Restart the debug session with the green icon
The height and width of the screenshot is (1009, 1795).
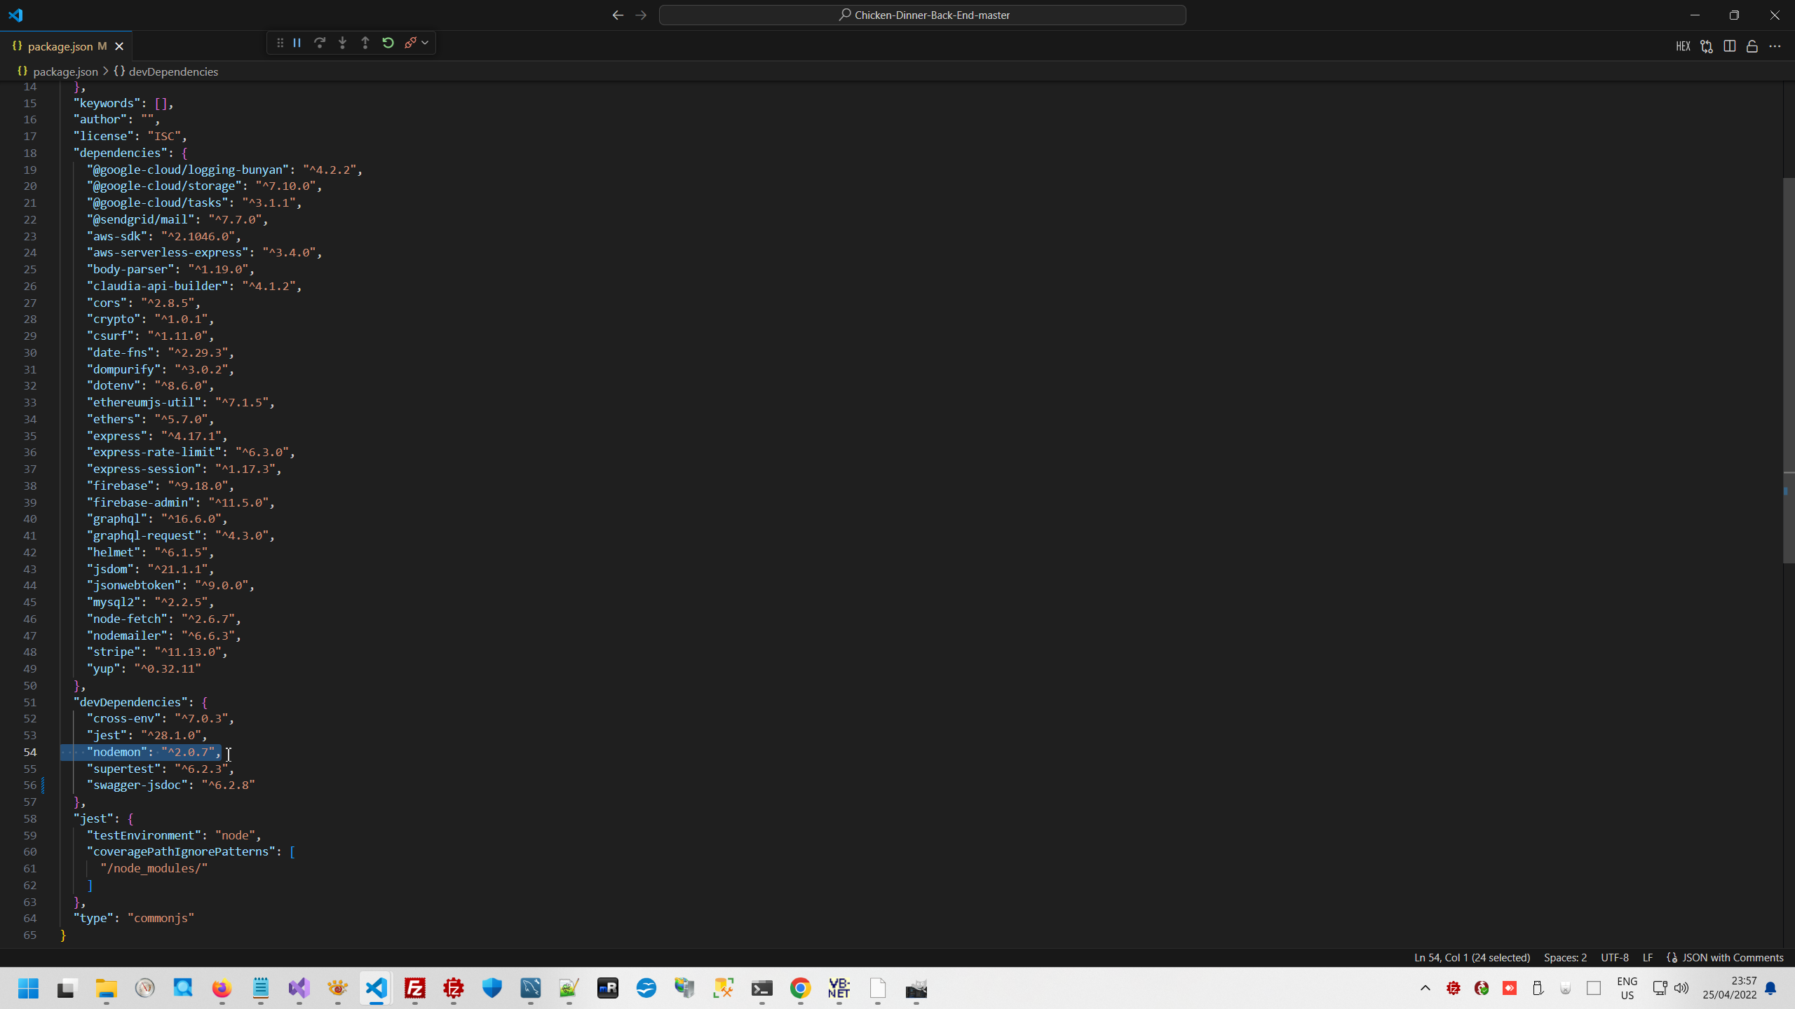[x=388, y=43]
